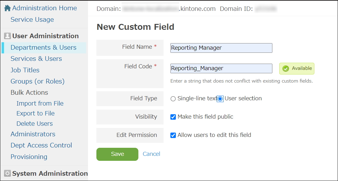The width and height of the screenshot is (338, 181).
Task: Click the Edit Permission label
Action: [x=137, y=135]
